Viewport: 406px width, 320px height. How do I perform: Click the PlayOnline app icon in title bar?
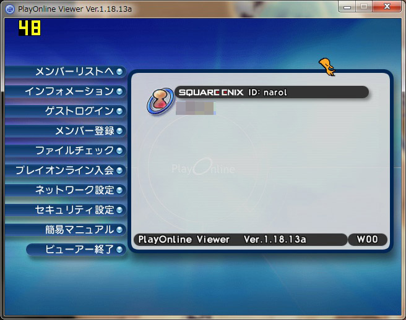[10, 9]
